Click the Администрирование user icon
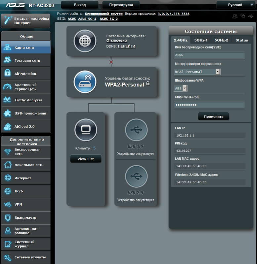The width and height of the screenshot is (257, 264). tap(8, 230)
